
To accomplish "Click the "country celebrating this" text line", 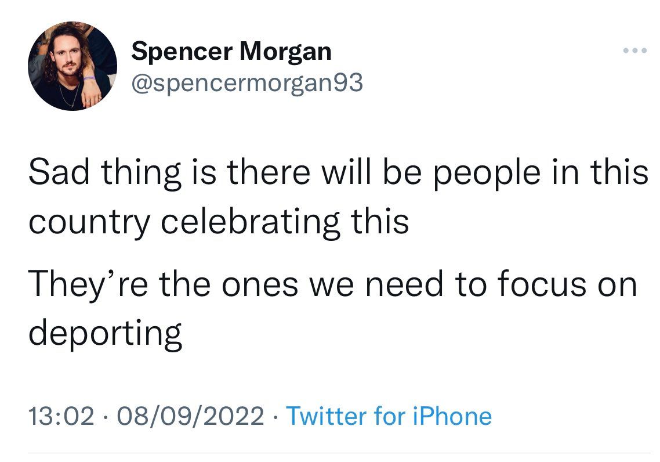I will click(219, 221).
